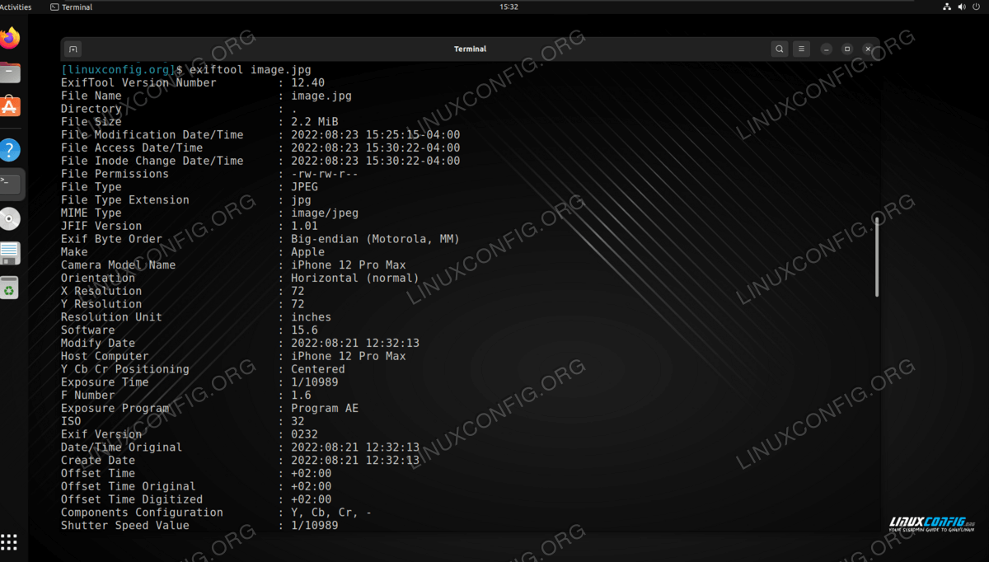This screenshot has height=562, width=989.
Task: Launch Ubuntu Software from the dock
Action: click(x=10, y=107)
